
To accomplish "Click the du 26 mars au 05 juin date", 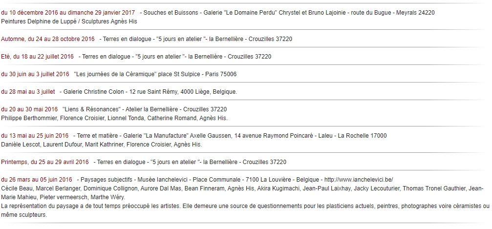I will (36, 180).
